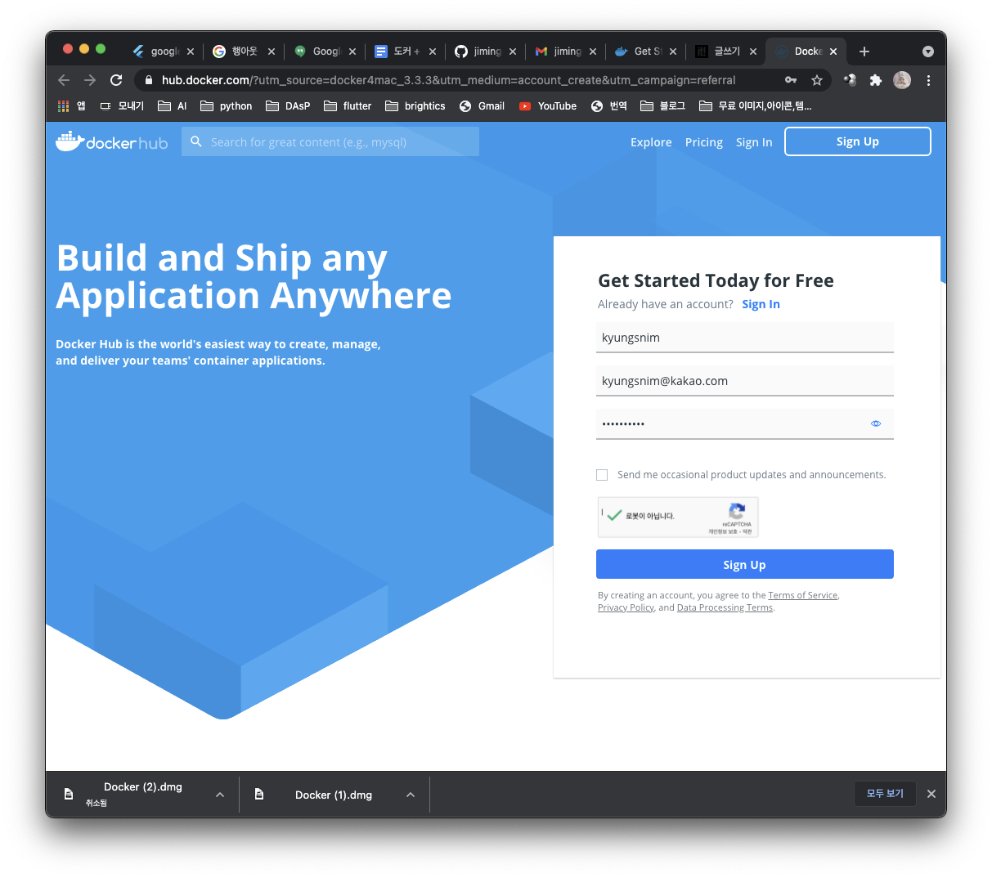Click the browser forward arrow
Screen dimensions: 992x878
pyautogui.click(x=90, y=80)
